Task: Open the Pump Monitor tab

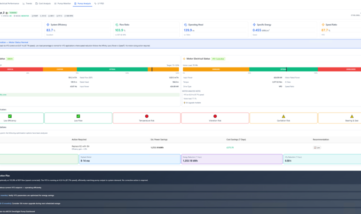Action: pos(63,3)
